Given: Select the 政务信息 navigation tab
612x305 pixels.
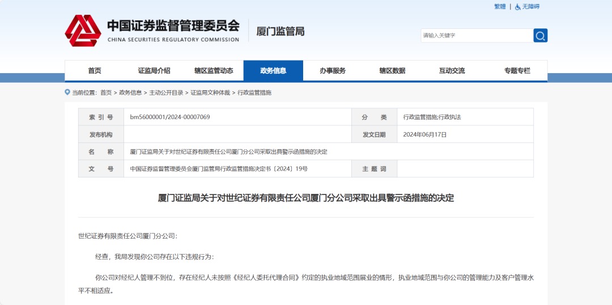Looking at the screenshot, I should (x=273, y=71).
